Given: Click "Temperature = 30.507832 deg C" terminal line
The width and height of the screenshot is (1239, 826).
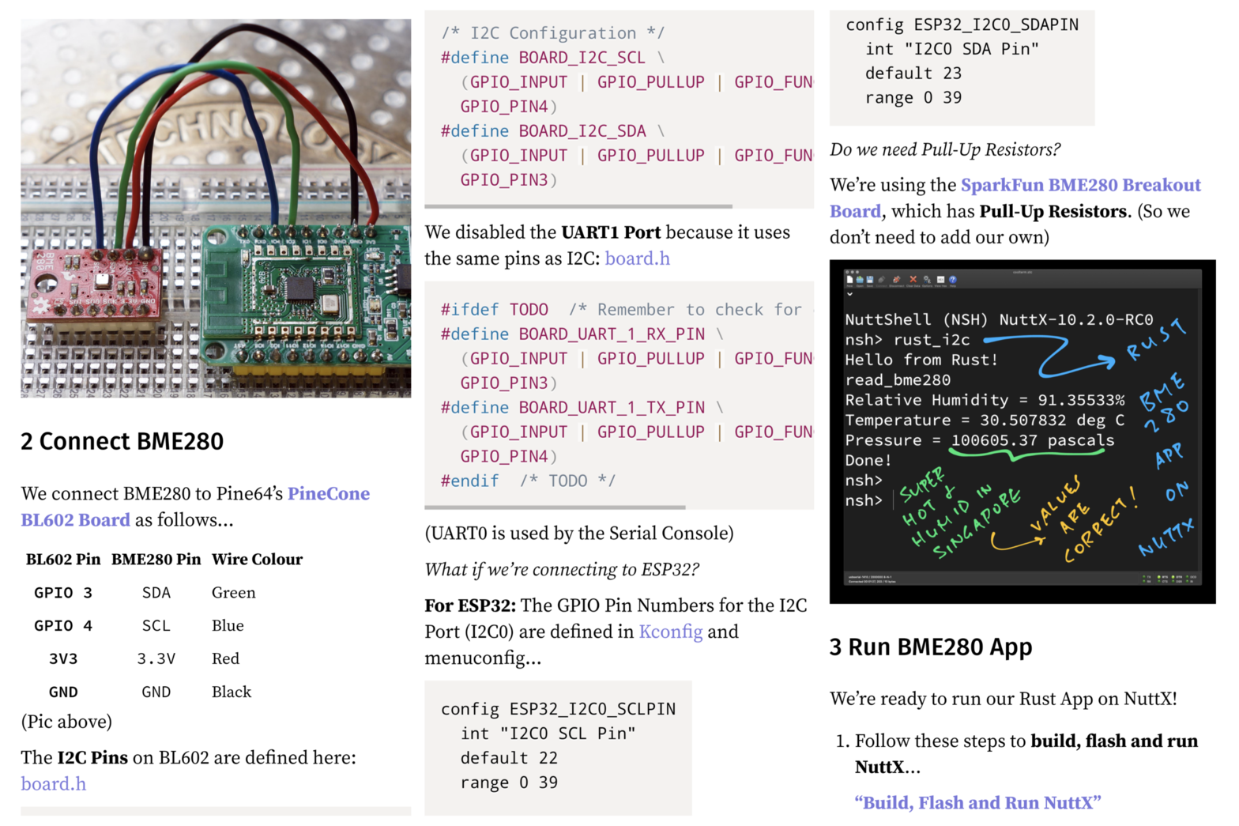Looking at the screenshot, I should 985,421.
